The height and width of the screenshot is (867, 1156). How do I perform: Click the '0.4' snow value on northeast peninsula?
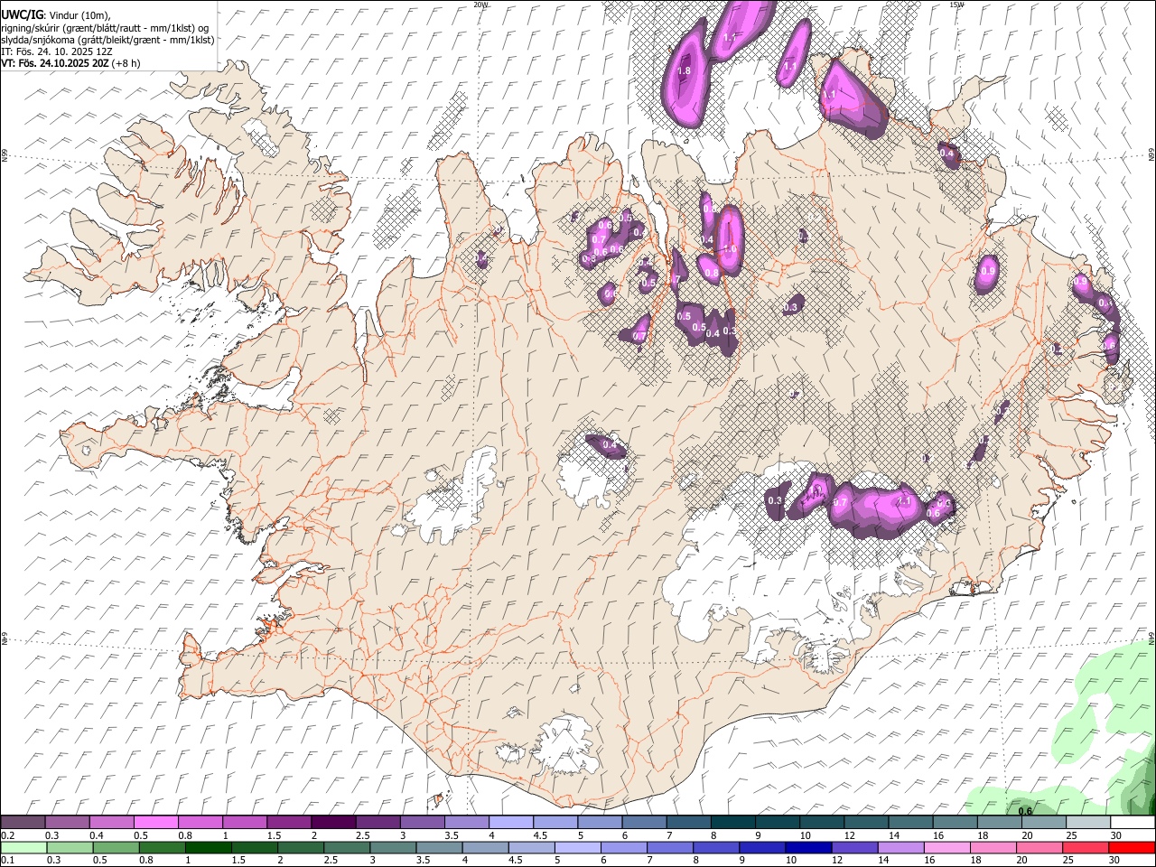946,154
